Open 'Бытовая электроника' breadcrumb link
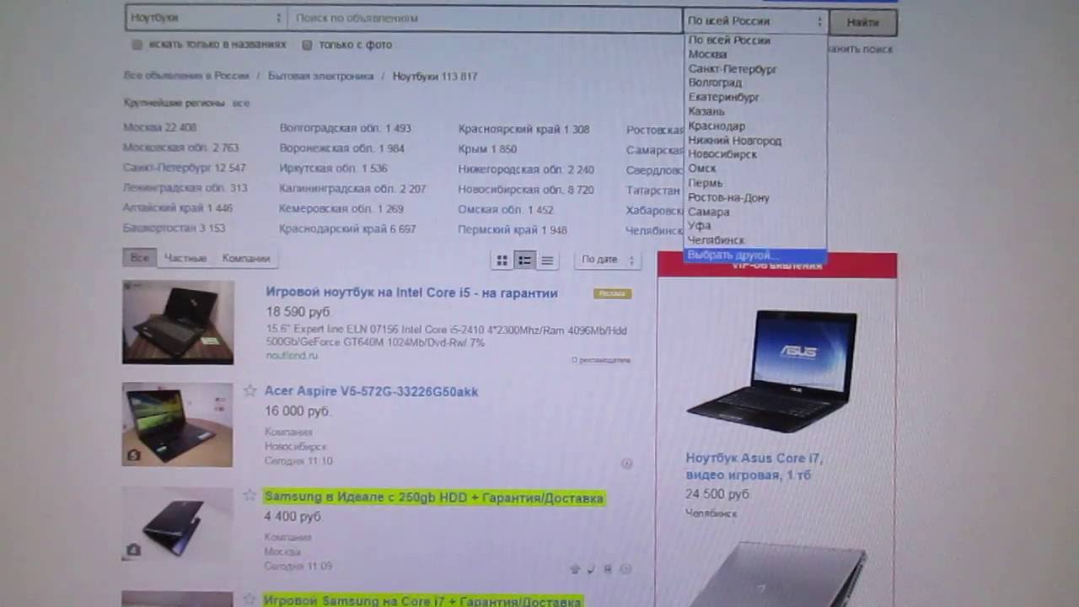1079x607 pixels. pos(320,76)
